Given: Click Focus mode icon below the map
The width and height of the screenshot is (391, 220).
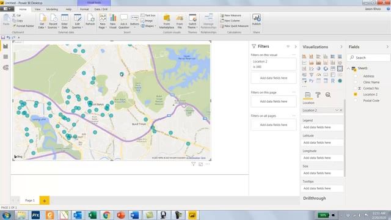Looking at the screenshot, I should pos(200,164).
